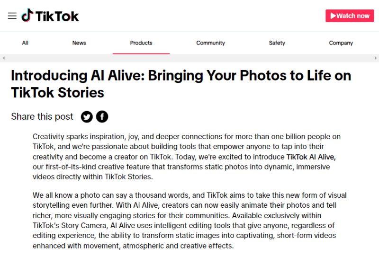Switch to the All tab
Screen dimensions: 379x256
coord(25,43)
